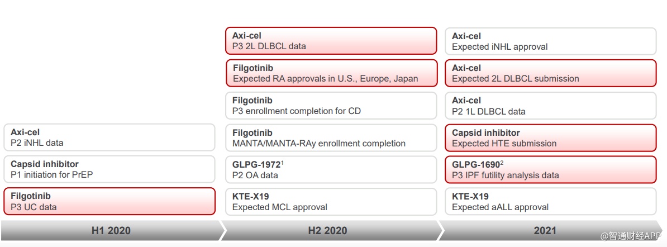Open the Filgotinib CD enrollment completion card
This screenshot has width=667, height=247.
pyautogui.click(x=331, y=106)
